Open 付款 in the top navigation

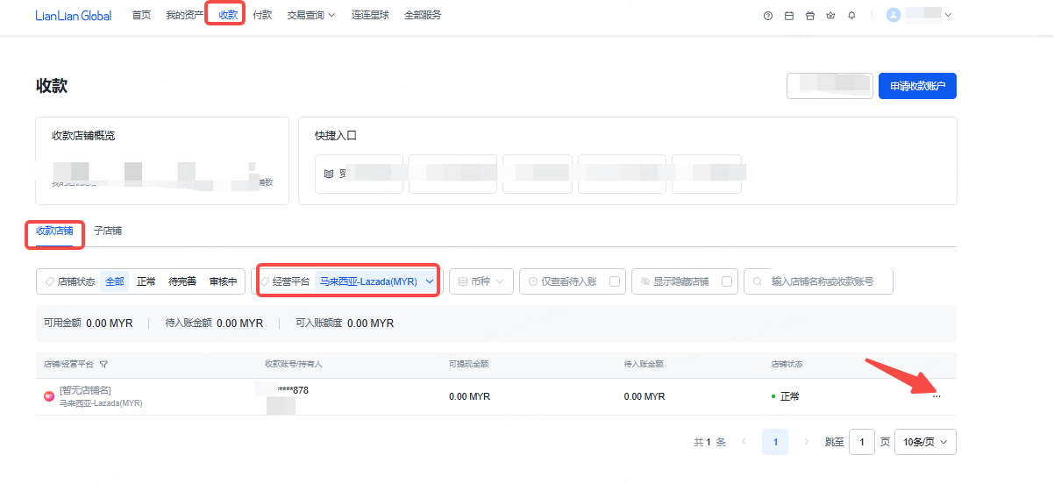[262, 15]
